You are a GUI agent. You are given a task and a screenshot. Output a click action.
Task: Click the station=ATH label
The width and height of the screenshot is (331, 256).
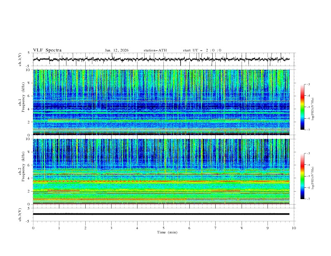(x=155, y=50)
